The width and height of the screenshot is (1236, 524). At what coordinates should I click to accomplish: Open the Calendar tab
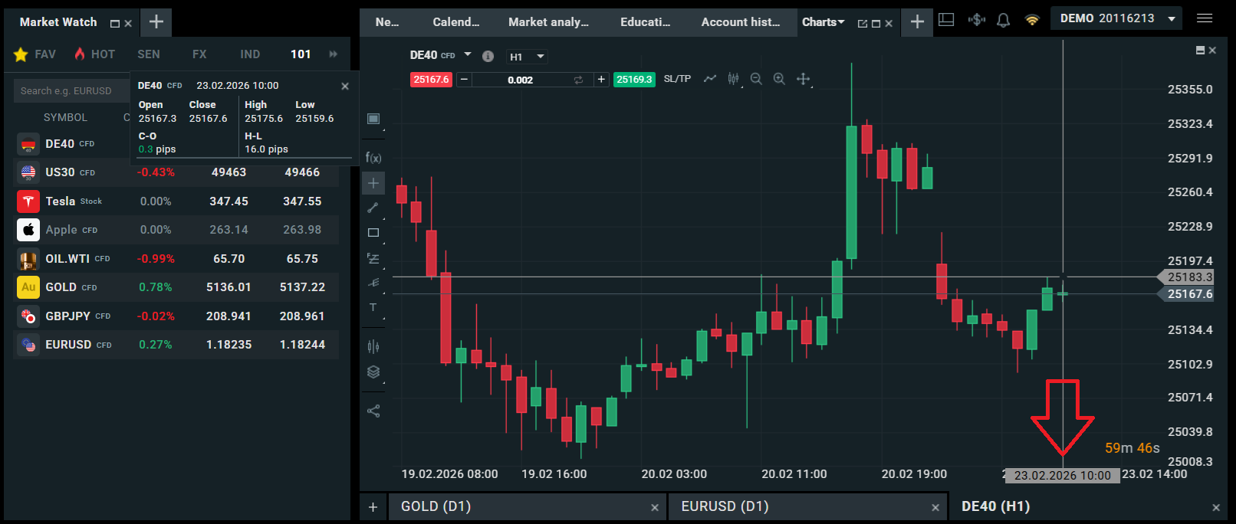point(456,22)
